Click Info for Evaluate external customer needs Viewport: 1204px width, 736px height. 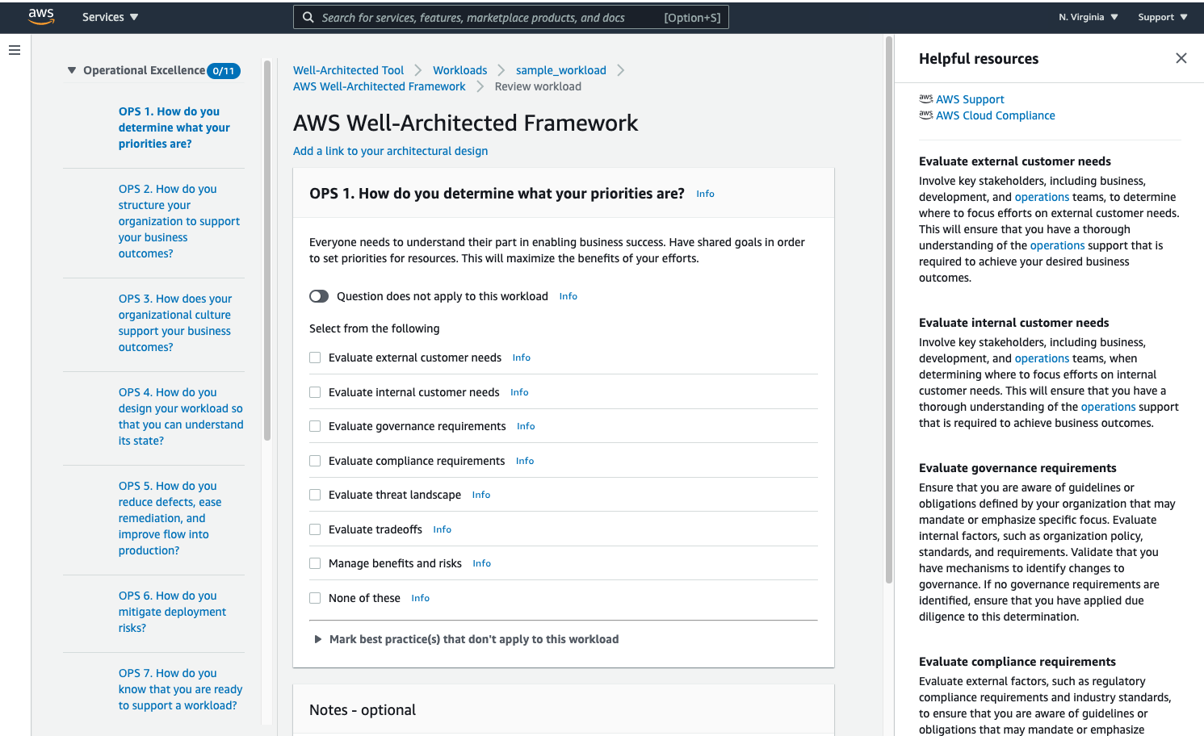pyautogui.click(x=522, y=358)
